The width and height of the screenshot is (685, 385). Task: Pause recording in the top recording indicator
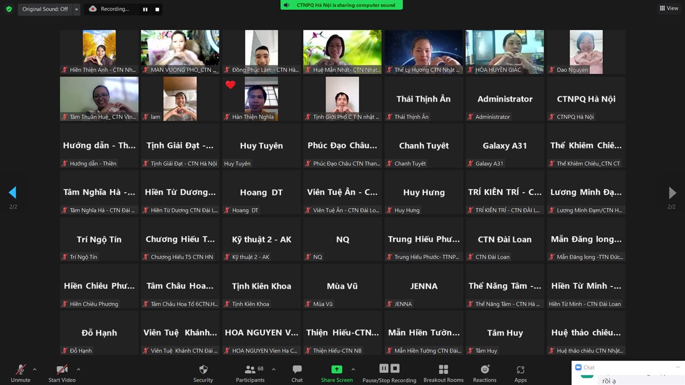pos(145,9)
